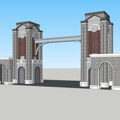Select the white cornice atop the right wing
Screen dimensions: 120x120
(105, 55)
